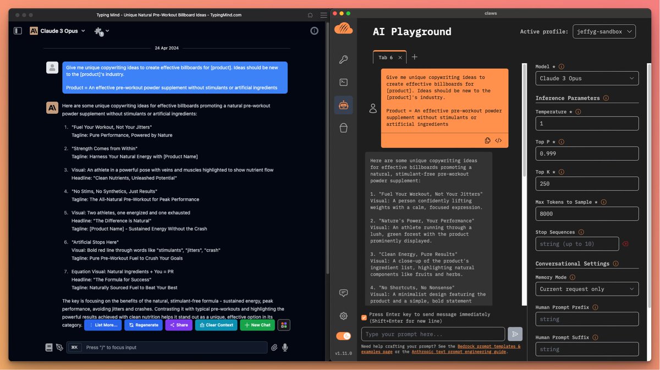Click the Anthropic avatar beside the response
The image size is (660, 370).
pyautogui.click(x=52, y=108)
